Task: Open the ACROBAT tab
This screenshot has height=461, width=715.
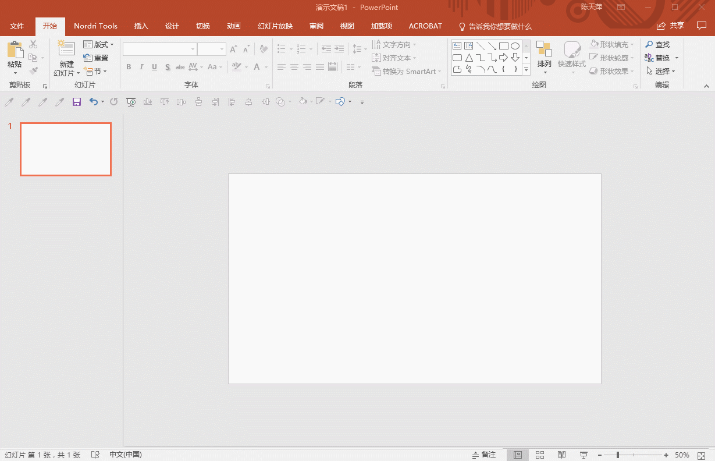Action: pos(425,26)
